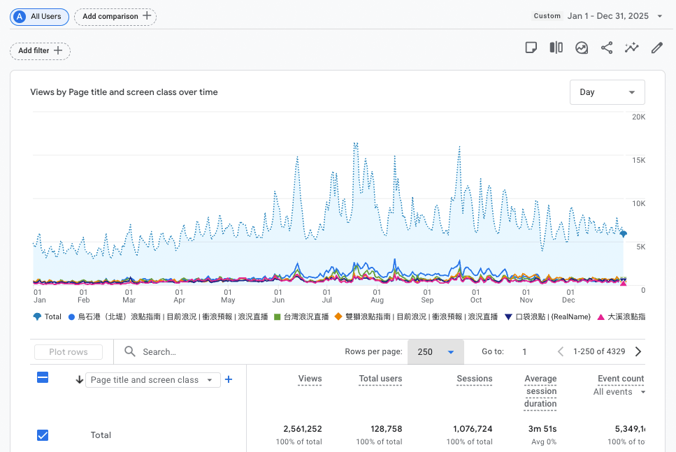
Task: Click the sort arrow next to dimension column
Action: click(x=79, y=379)
